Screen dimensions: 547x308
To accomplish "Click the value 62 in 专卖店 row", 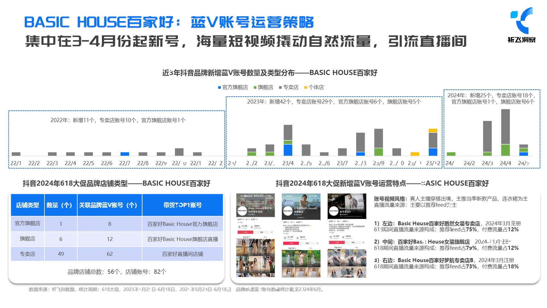I will click(x=110, y=254).
